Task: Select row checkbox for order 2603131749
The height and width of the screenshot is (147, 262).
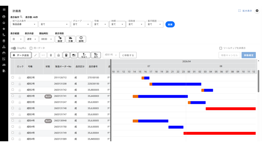Action: 13,133
